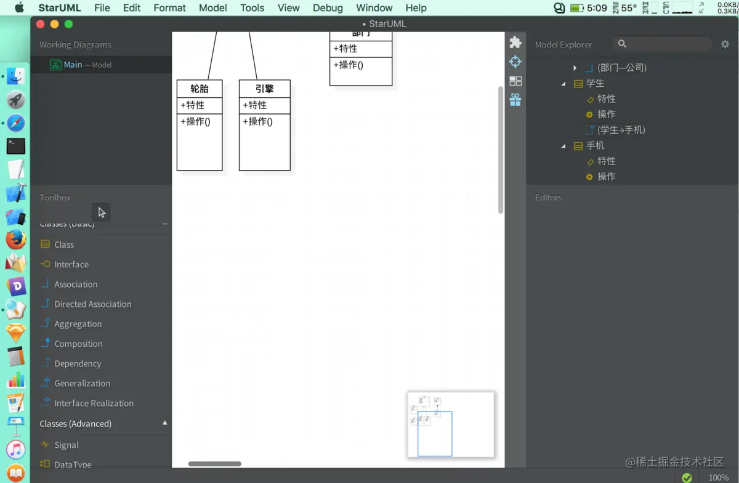Open the StarUML application menu
This screenshot has height=483, width=739.
pyautogui.click(x=60, y=8)
